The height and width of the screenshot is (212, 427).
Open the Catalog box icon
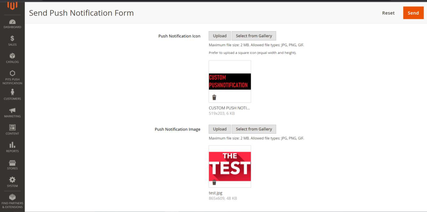point(12,56)
